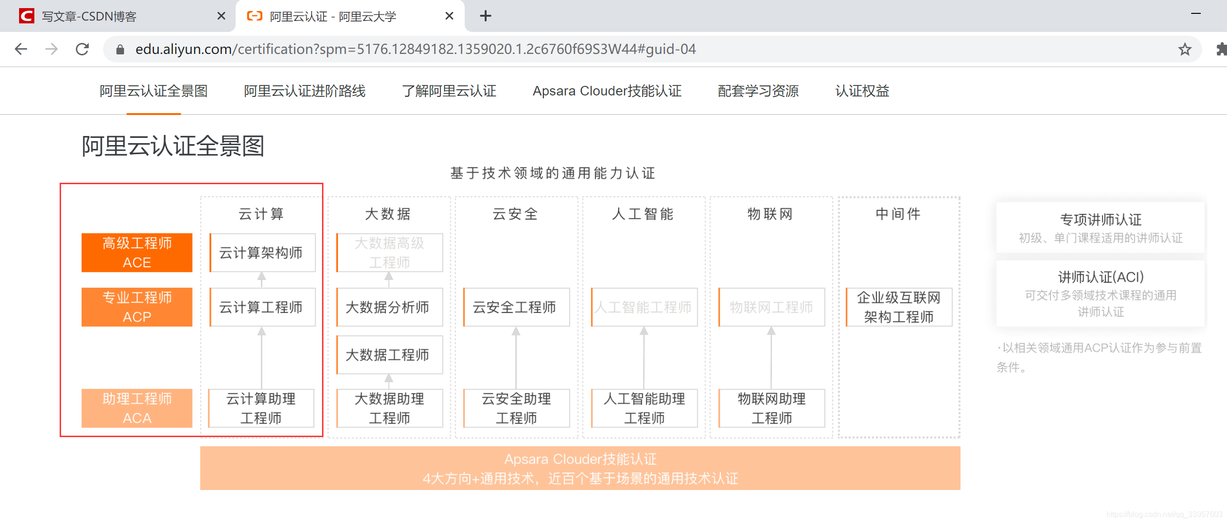The width and height of the screenshot is (1227, 523).
Task: Click the 基于技术领域的通用能力认证 subtitle
Action: pos(553,173)
